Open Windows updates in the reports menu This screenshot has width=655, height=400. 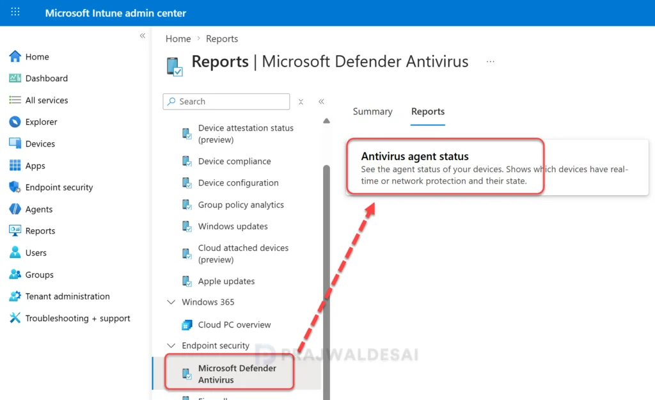pyautogui.click(x=233, y=227)
